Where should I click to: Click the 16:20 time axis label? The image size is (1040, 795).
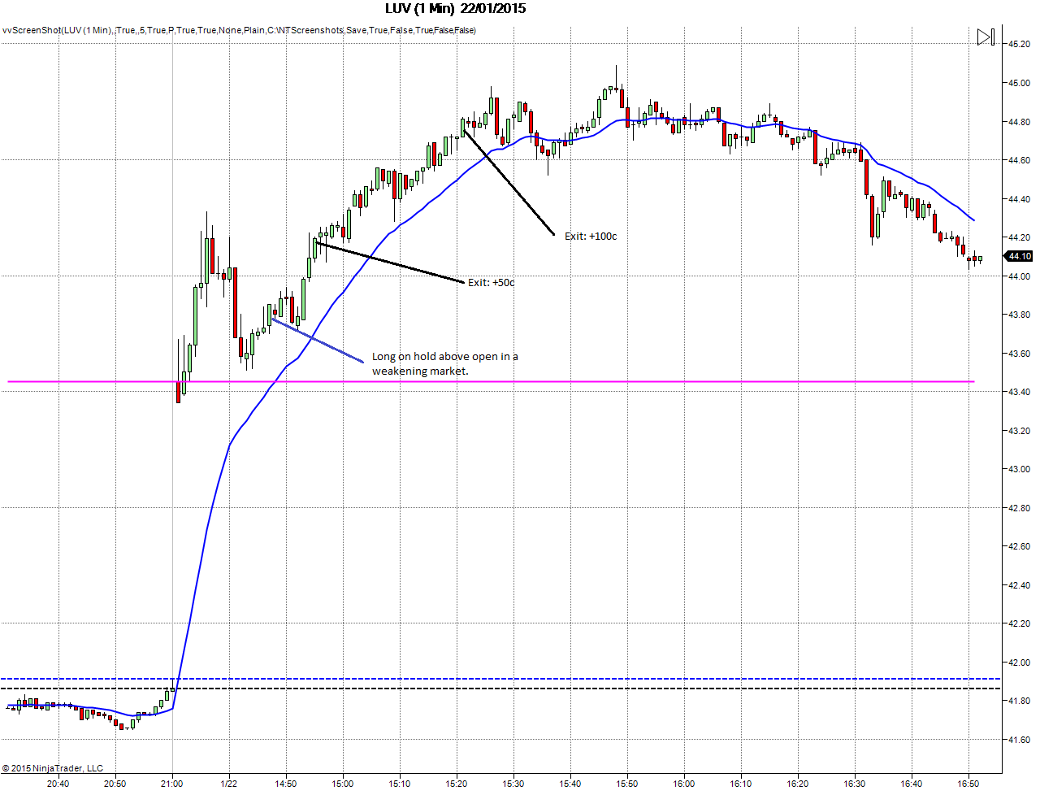(797, 784)
